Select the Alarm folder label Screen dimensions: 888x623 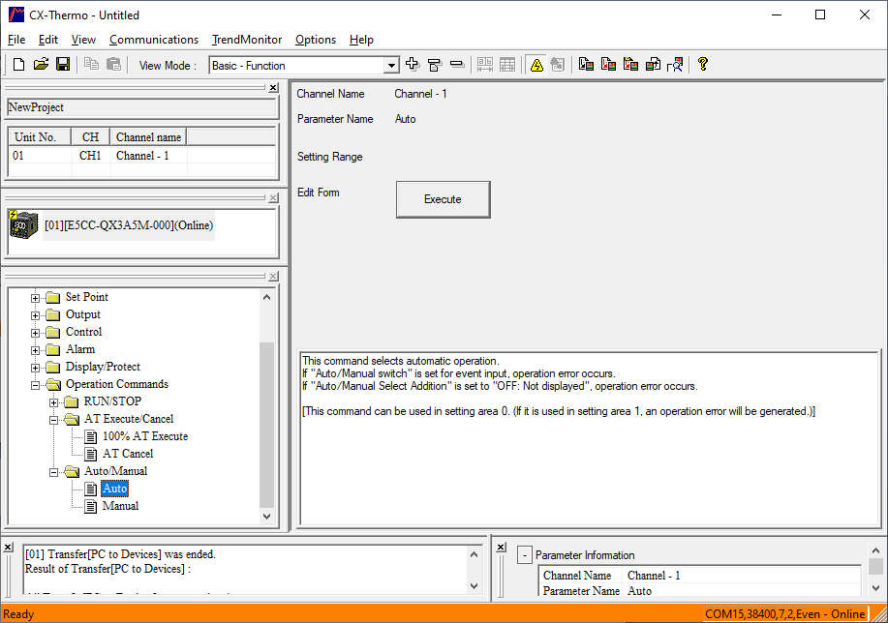79,349
